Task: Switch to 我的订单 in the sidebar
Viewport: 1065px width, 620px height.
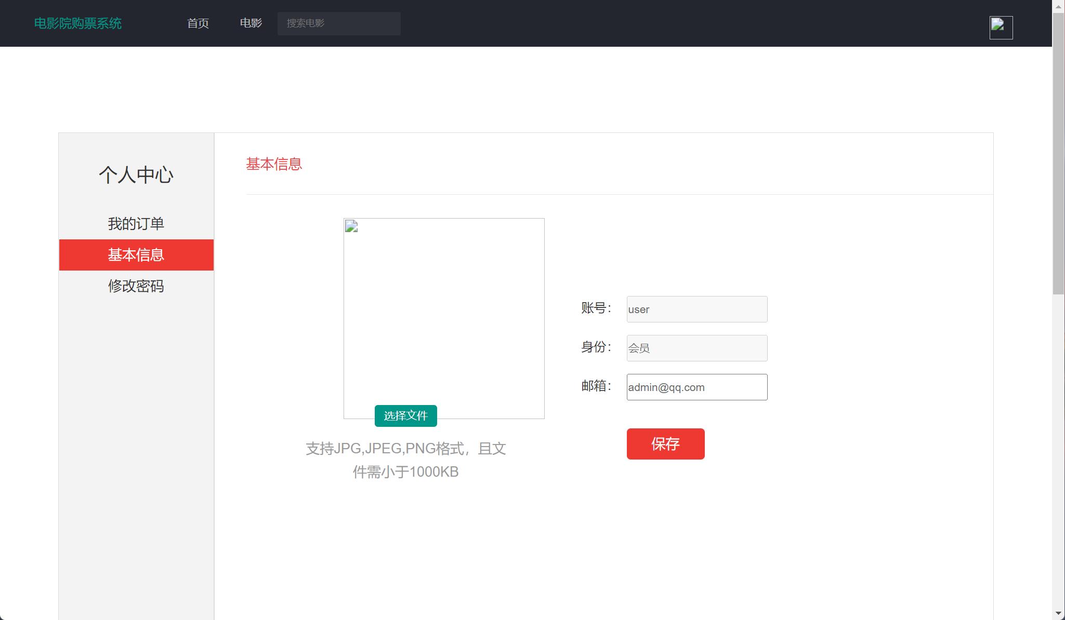Action: (x=136, y=223)
